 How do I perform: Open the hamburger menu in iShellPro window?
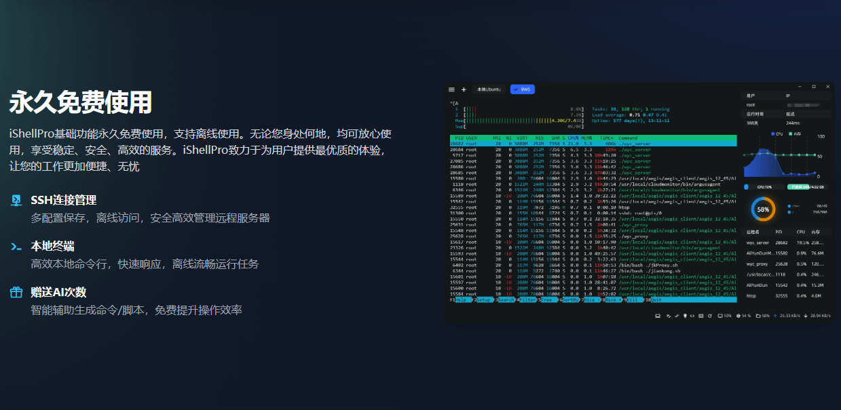[x=451, y=89]
